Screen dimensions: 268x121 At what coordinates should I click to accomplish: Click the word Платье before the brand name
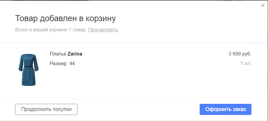coord(58,54)
